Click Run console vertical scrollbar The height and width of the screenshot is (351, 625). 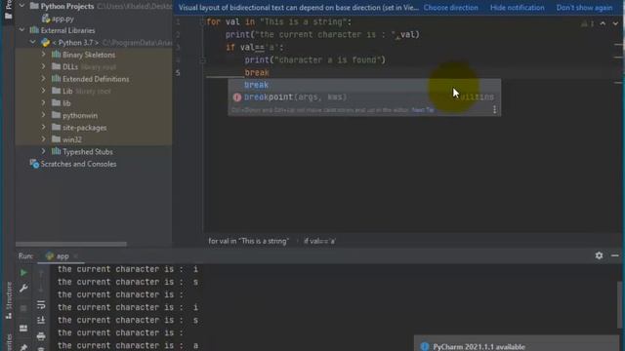coord(620,305)
